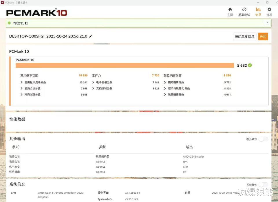Click the pencil icon to rename the result
This screenshot has width=278, height=202.
91,36
